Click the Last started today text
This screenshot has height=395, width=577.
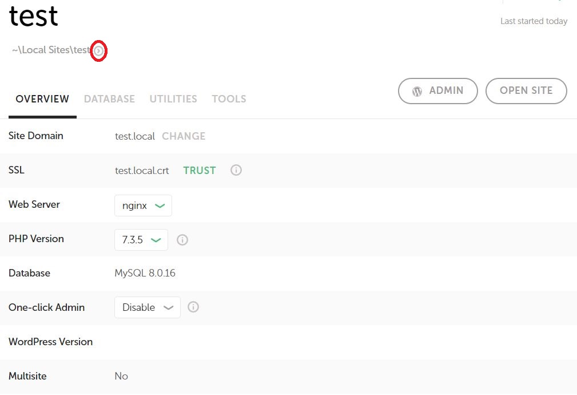tap(534, 21)
